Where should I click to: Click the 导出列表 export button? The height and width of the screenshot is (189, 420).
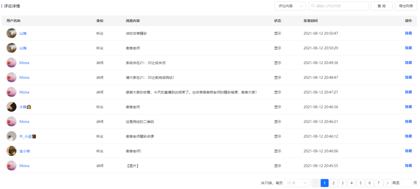pos(406,6)
